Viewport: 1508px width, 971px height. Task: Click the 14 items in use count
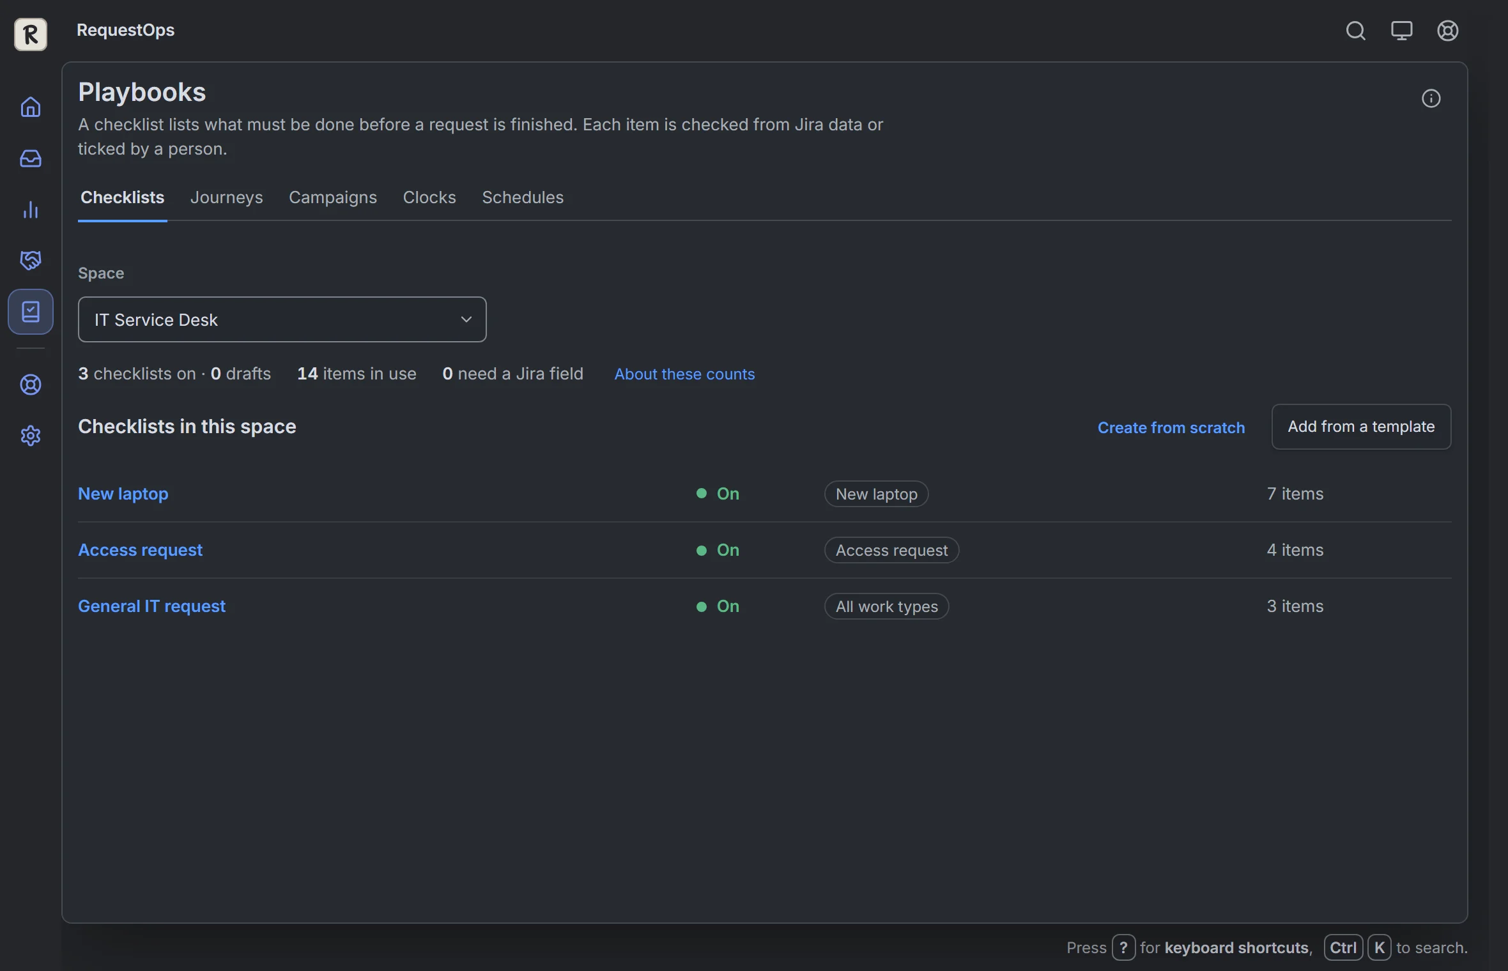357,374
